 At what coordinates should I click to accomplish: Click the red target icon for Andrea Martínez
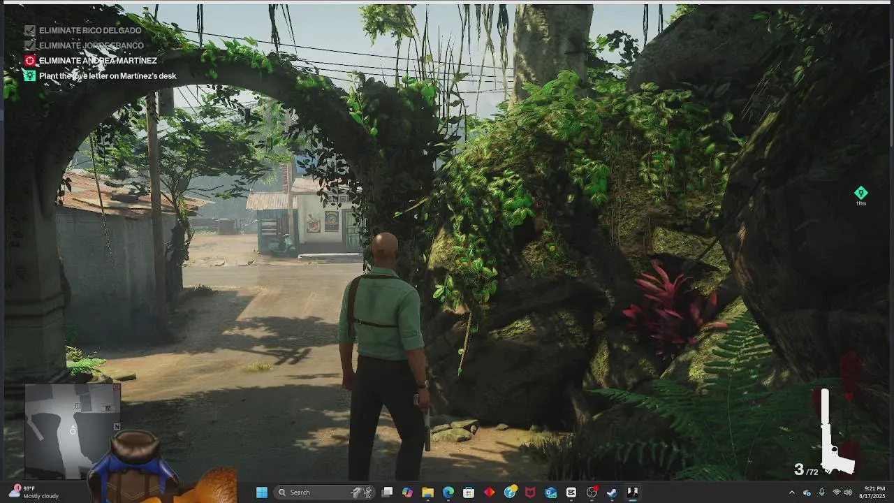[x=29, y=61]
